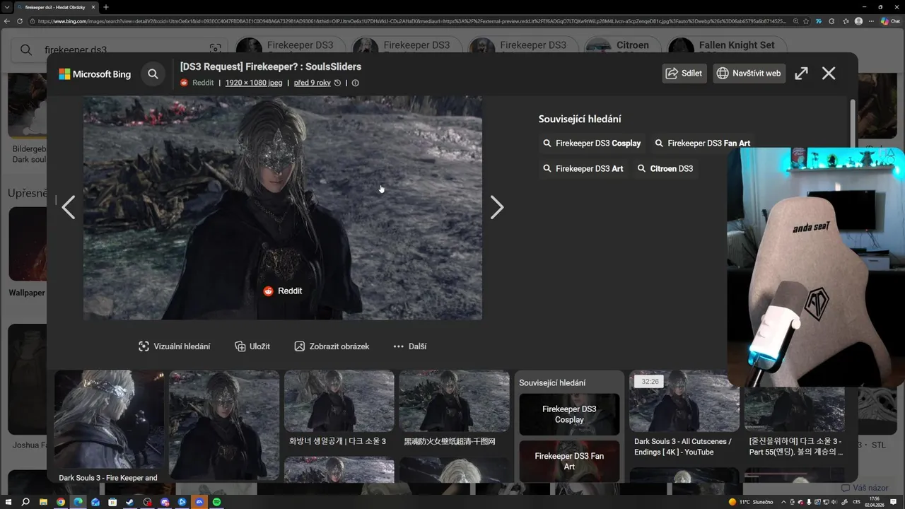Search related Firekeeper DS3 Fan Art chip
The image size is (905, 509).
703,143
